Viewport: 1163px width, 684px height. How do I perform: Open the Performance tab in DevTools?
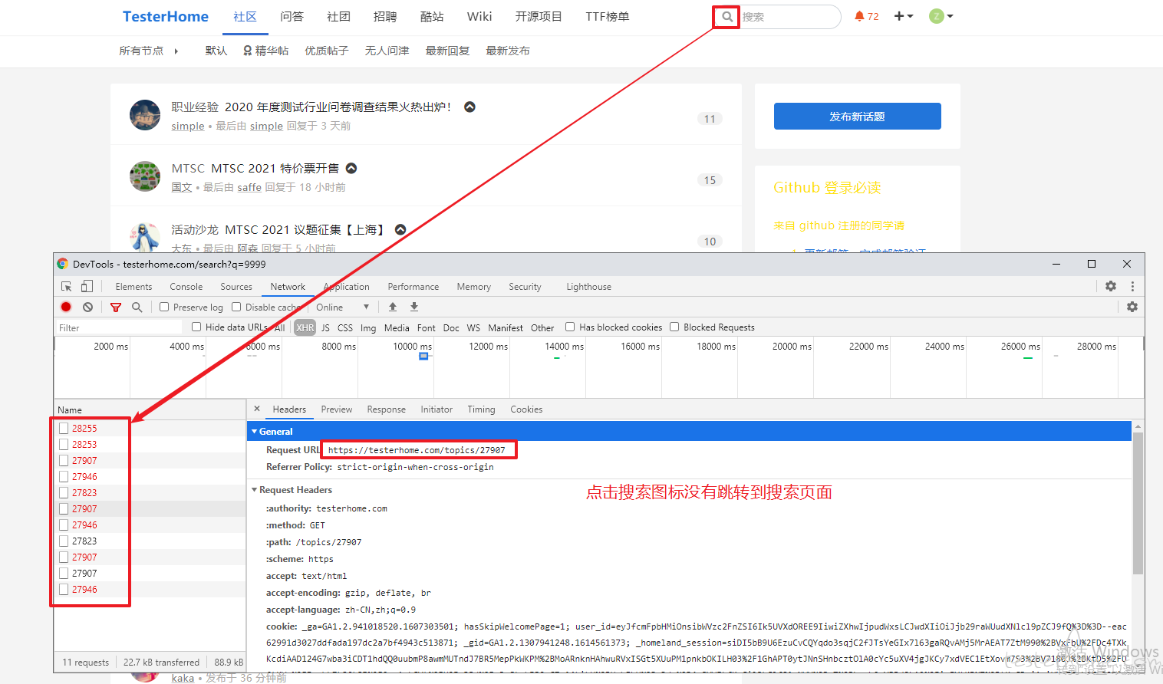point(413,287)
